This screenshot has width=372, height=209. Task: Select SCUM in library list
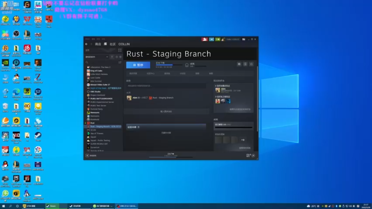[x=93, y=130]
